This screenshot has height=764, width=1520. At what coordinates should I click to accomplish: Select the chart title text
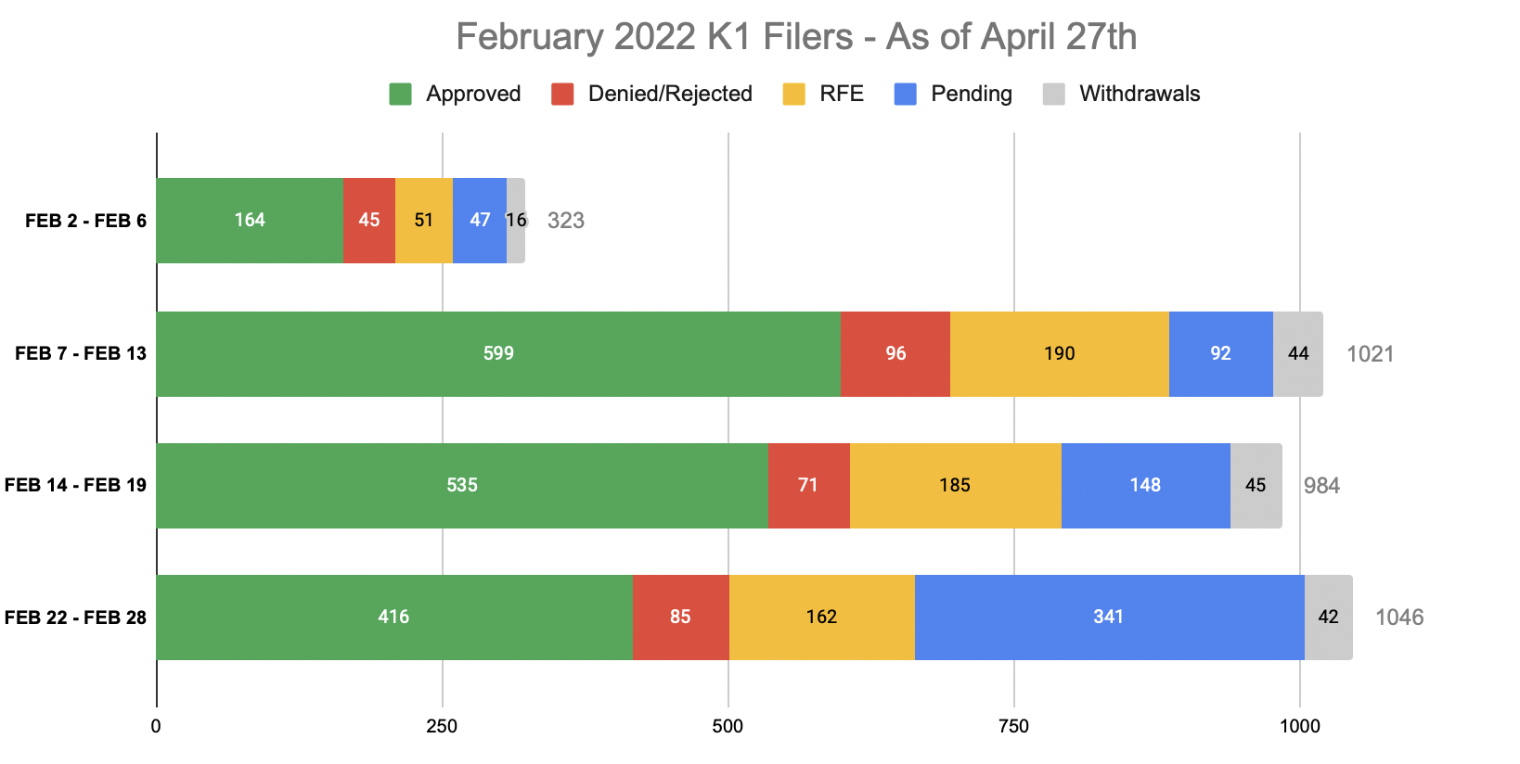796,37
